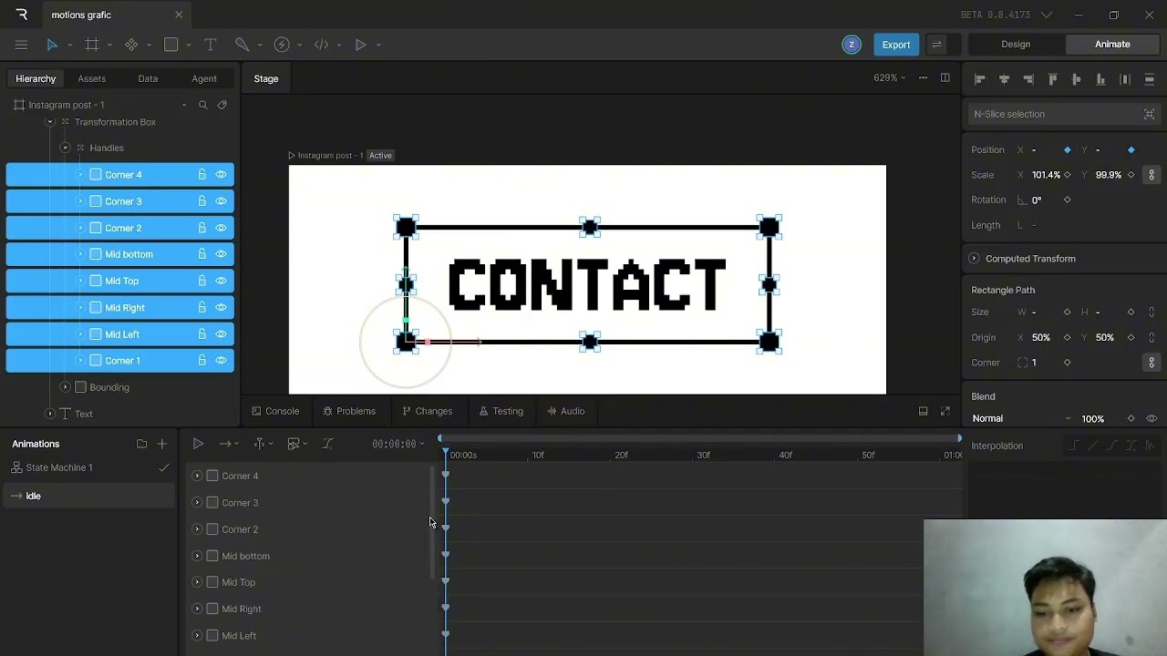Collapse the Handles group
Image resolution: width=1167 pixels, height=656 pixels.
click(x=65, y=148)
